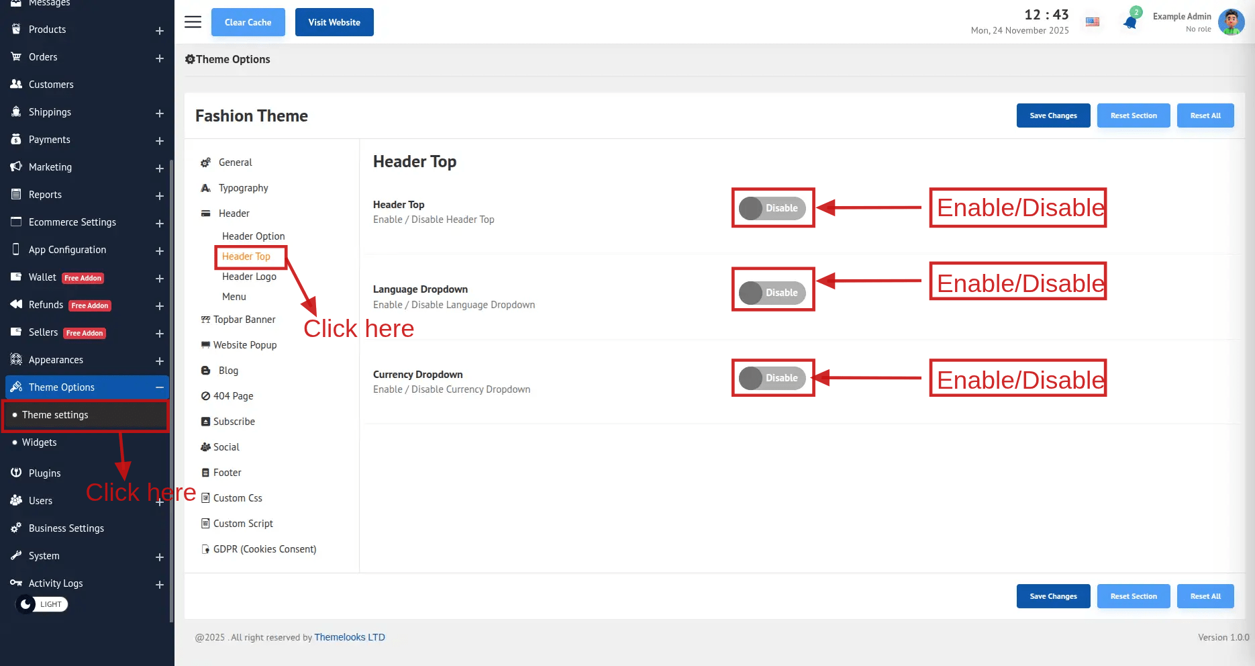Toggle the Language Dropdown switch
This screenshot has width=1255, height=666.
tap(772, 293)
